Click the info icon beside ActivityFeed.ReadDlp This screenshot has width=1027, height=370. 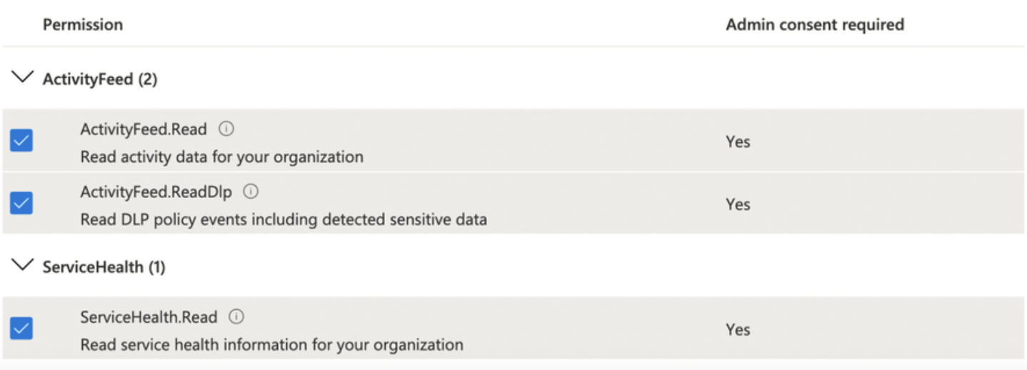click(x=251, y=191)
